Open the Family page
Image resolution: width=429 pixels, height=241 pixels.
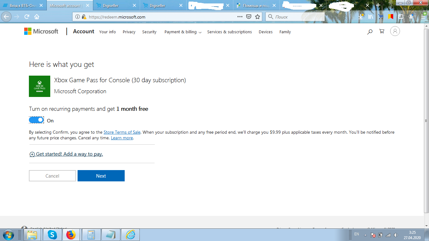(285, 32)
